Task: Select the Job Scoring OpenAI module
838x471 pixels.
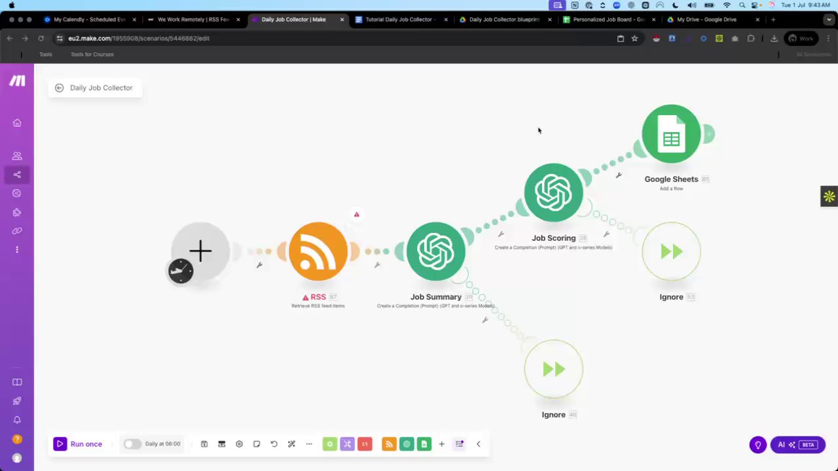Action: point(554,192)
